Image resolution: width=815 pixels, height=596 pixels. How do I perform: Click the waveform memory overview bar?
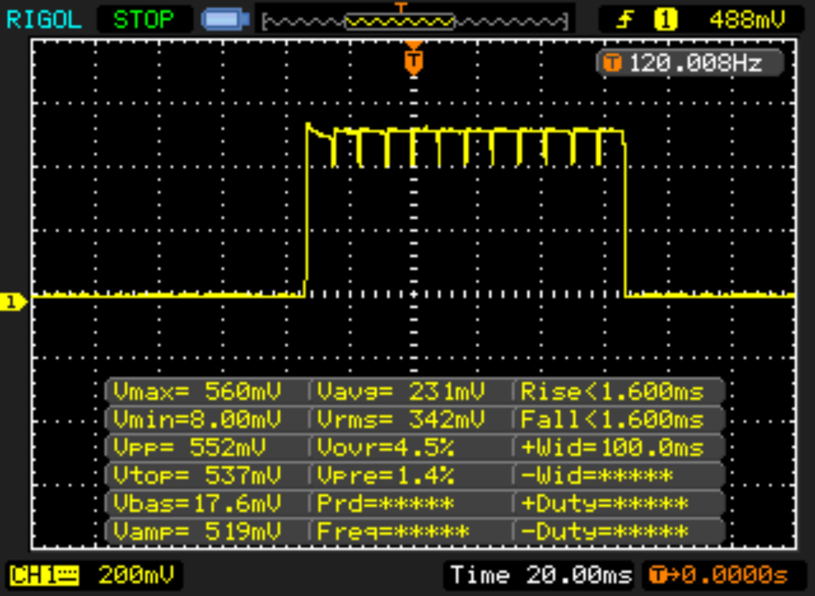coord(415,21)
